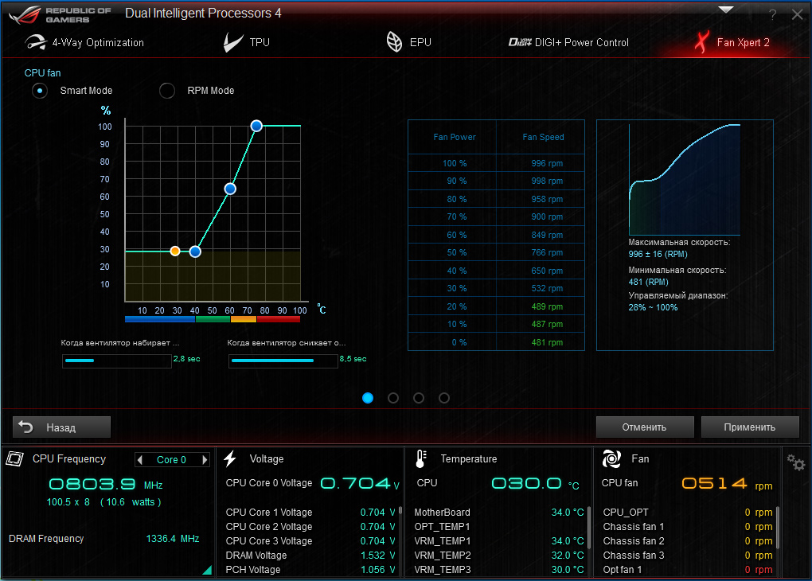Click the EPU leaf icon
Screen dimensions: 812x581
click(x=394, y=42)
